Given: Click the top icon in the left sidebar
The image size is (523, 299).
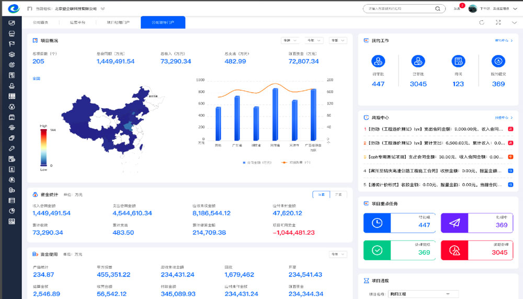Looking at the screenshot, I should pos(12,23).
